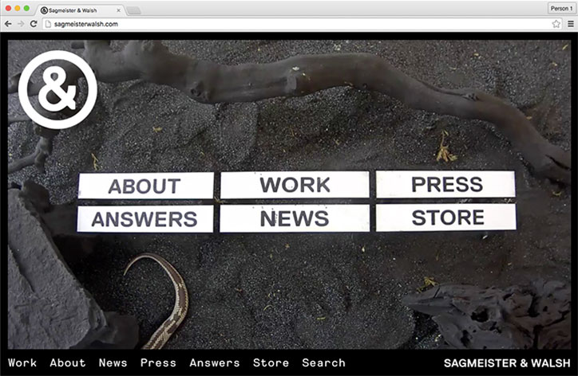
Task: Open the ABOUT sign in the photo
Action: point(146,186)
